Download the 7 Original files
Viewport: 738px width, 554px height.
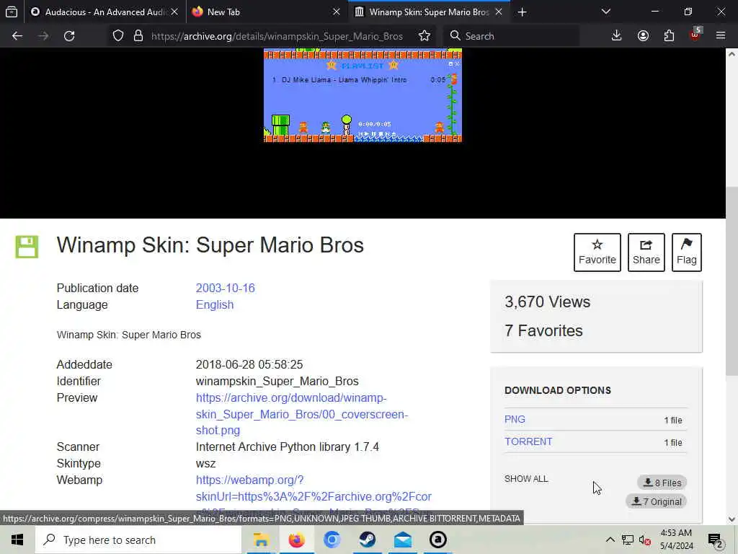[x=657, y=501]
